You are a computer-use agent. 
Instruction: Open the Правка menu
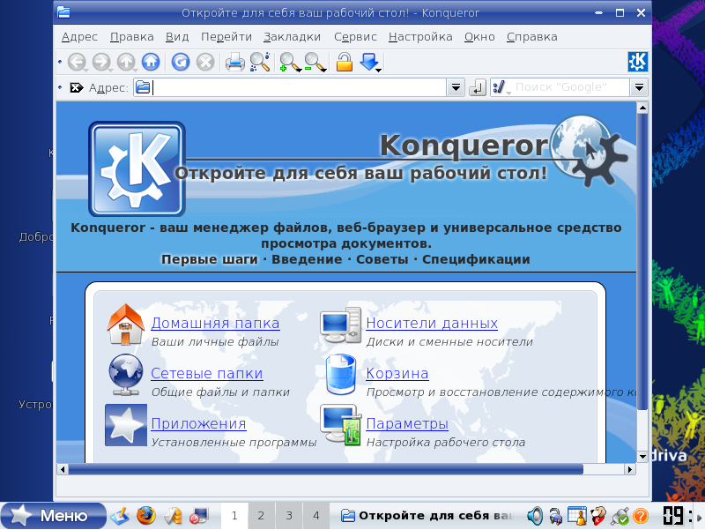(x=131, y=37)
